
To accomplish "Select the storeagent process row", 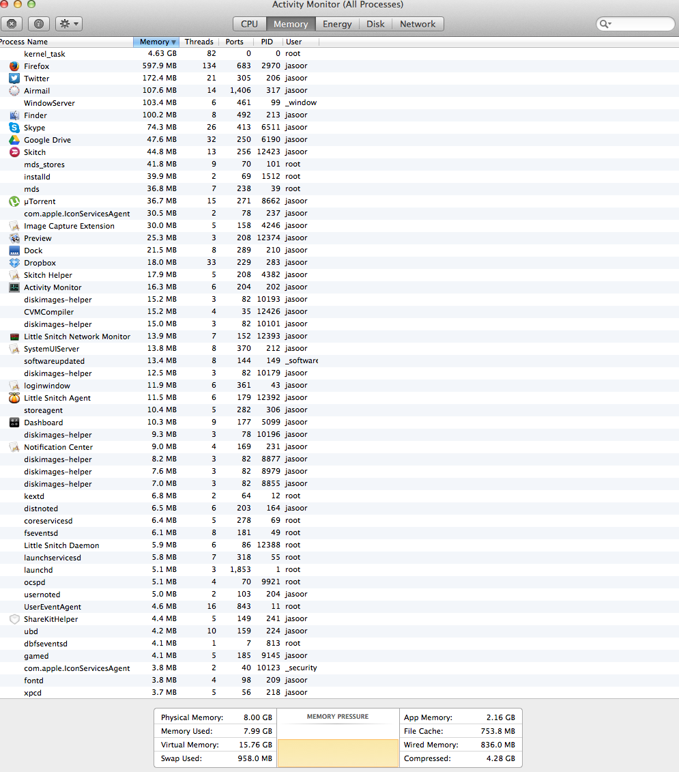I will tap(339, 410).
